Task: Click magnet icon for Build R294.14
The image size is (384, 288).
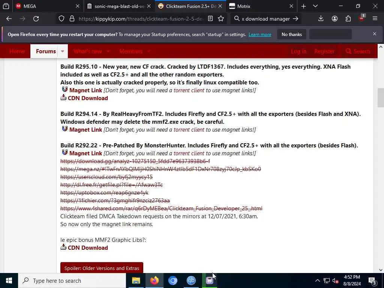Action: pyautogui.click(x=64, y=129)
